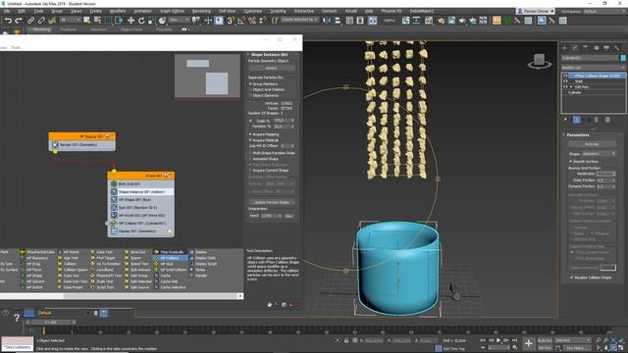This screenshot has width=628, height=353.
Task: Click the Update Particle Shape button
Action: (x=272, y=202)
